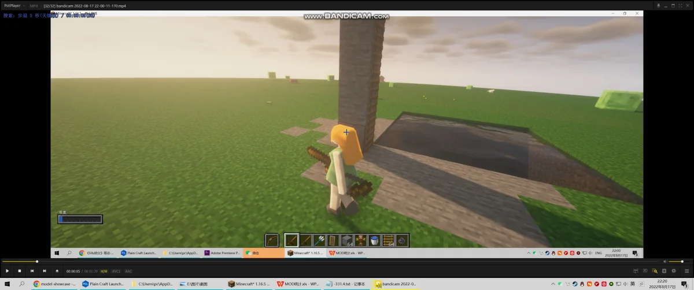Play the video with the play button
The image size is (694, 290).
tap(8, 271)
